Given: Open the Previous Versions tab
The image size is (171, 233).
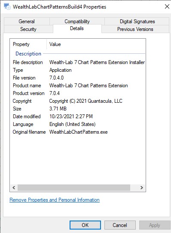Looking at the screenshot, I should pyautogui.click(x=135, y=29).
